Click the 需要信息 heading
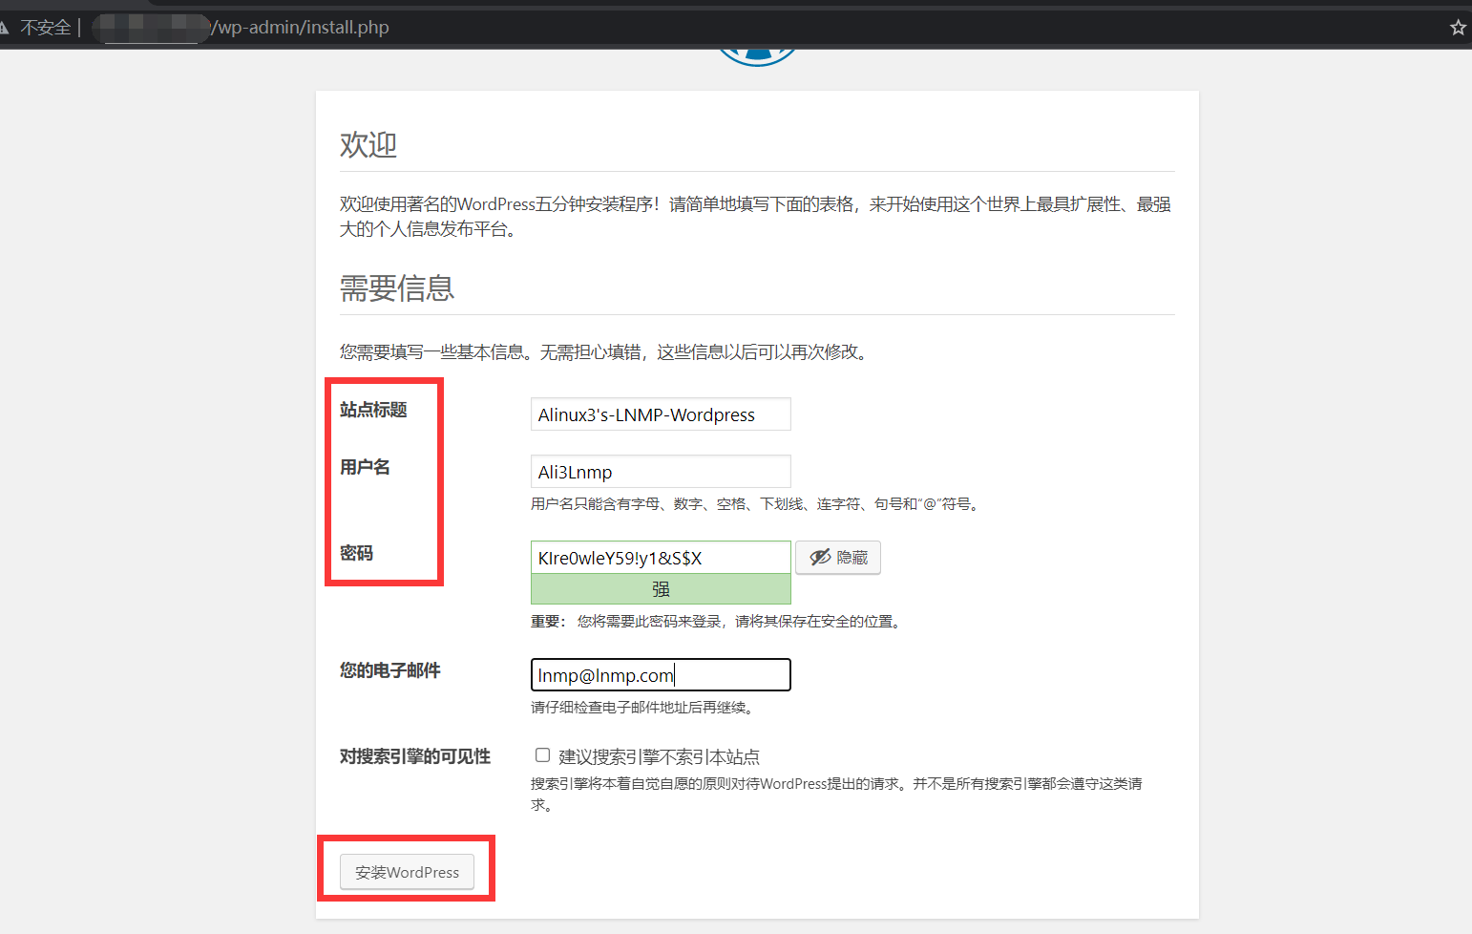Viewport: 1472px width, 934px height. [397, 288]
